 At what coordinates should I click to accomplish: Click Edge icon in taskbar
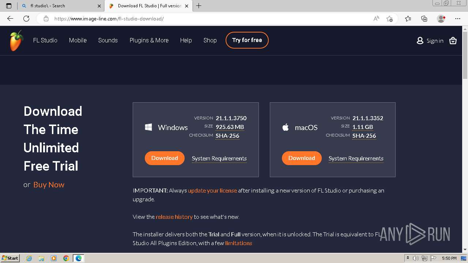(x=79, y=258)
